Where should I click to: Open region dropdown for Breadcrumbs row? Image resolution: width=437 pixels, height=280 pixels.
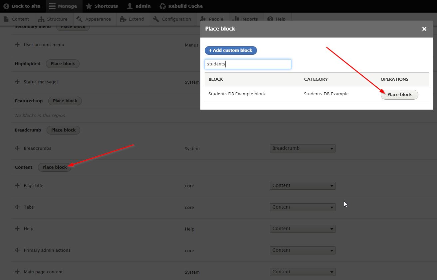pyautogui.click(x=302, y=148)
